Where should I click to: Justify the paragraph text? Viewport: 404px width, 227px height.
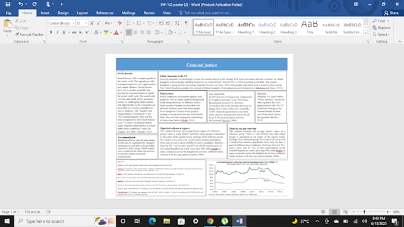coord(149,32)
